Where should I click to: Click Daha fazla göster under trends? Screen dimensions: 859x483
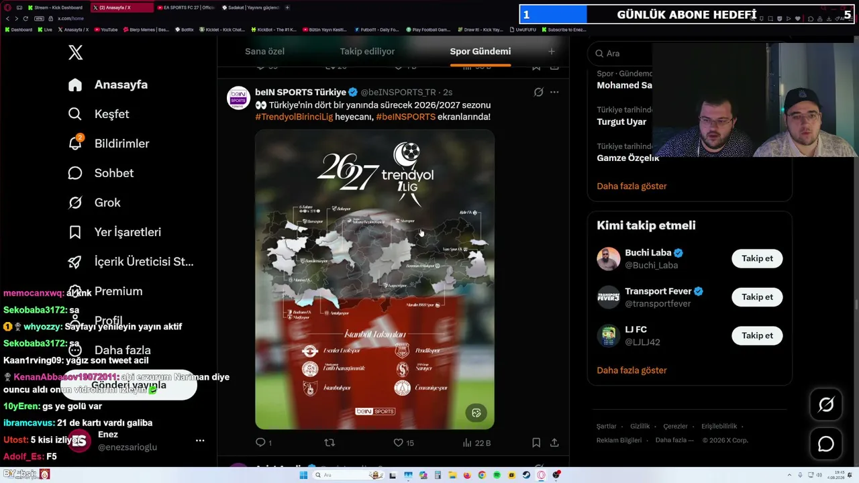pyautogui.click(x=631, y=186)
